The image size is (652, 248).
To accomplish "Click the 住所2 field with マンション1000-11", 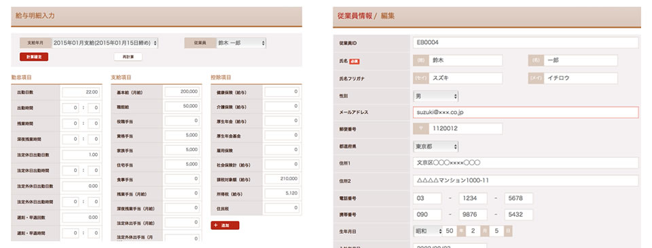I will pyautogui.click(x=526, y=181).
